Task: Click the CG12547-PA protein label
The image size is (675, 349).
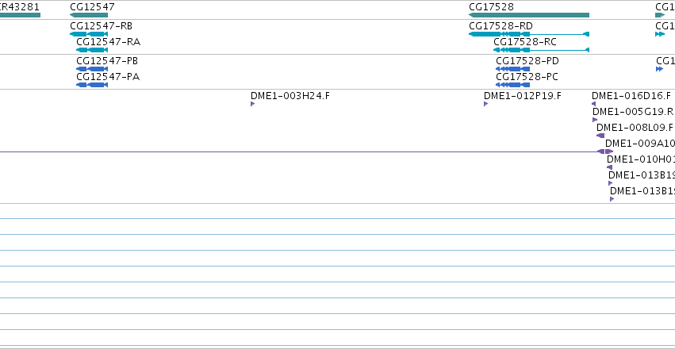Action: tap(108, 77)
